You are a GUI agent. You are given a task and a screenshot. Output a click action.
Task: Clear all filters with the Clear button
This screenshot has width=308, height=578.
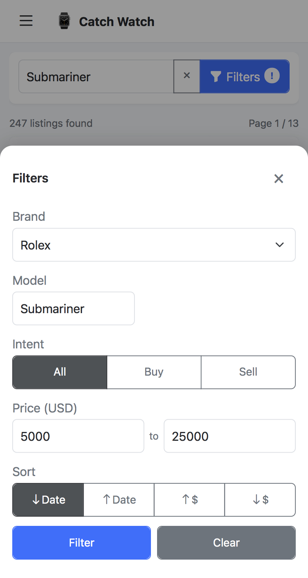[x=226, y=542]
